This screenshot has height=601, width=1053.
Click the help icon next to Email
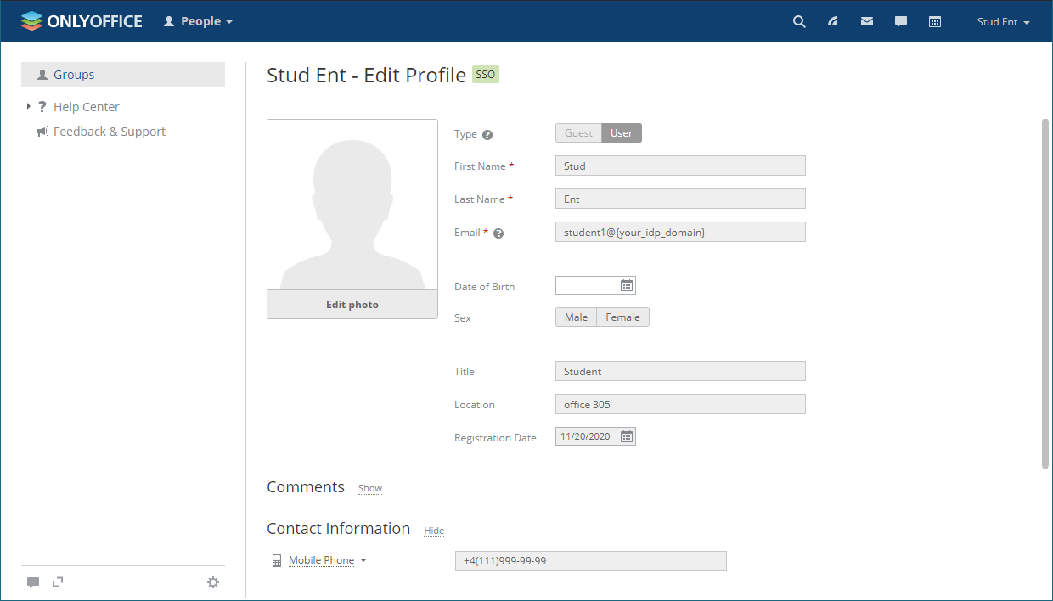(x=498, y=232)
